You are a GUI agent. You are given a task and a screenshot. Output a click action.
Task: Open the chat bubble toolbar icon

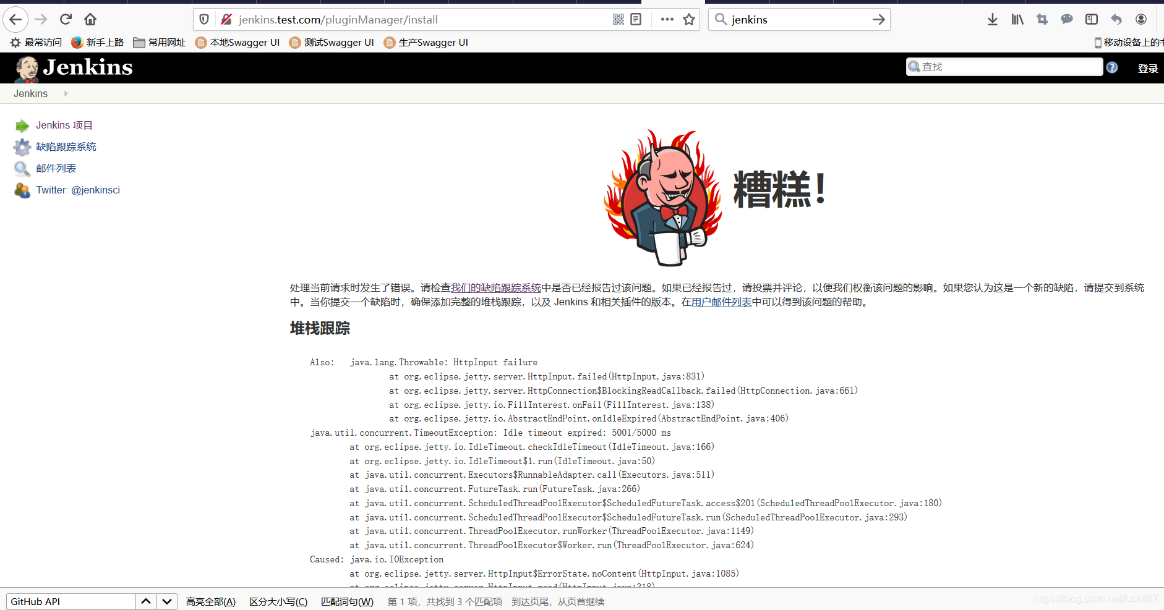(x=1067, y=20)
